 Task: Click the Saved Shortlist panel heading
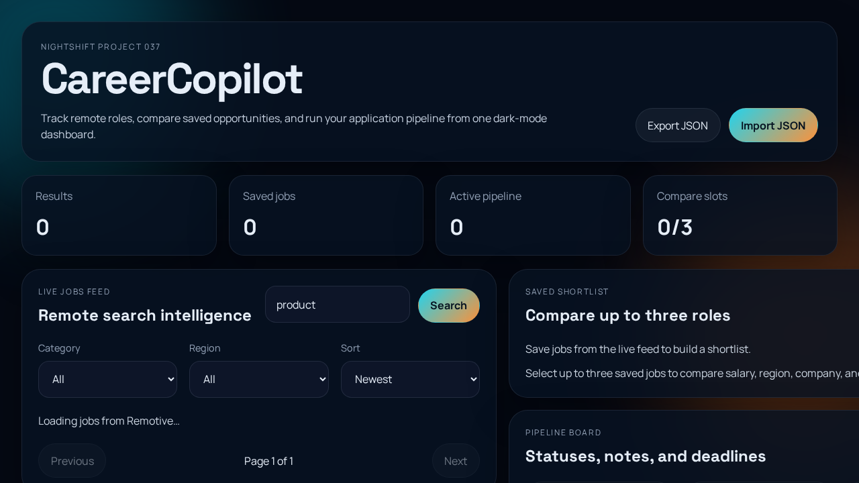[x=627, y=315]
